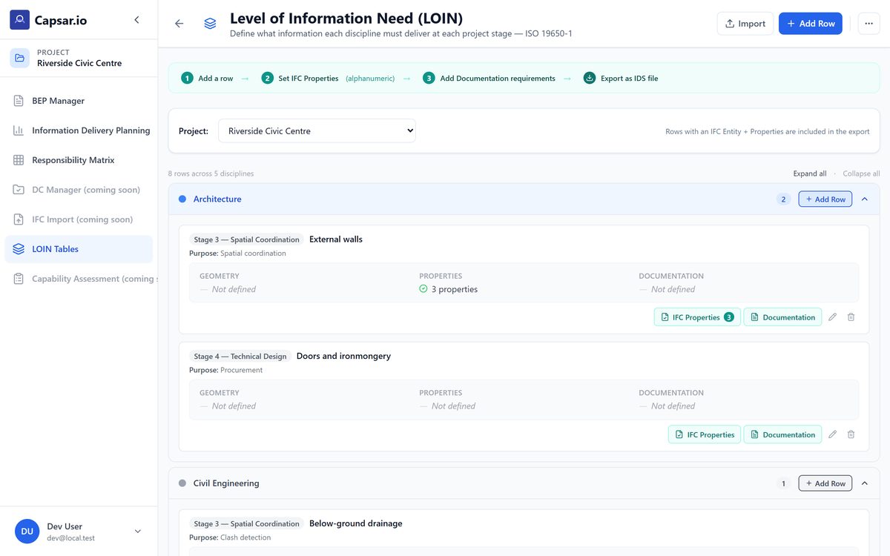
Task: Click Expand all link
Action: point(810,173)
